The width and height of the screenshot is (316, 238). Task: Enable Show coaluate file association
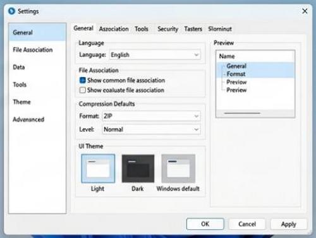(83, 90)
